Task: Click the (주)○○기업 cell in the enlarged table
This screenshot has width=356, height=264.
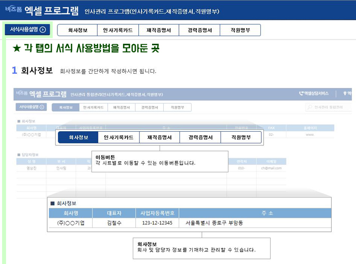Action: click(x=71, y=223)
